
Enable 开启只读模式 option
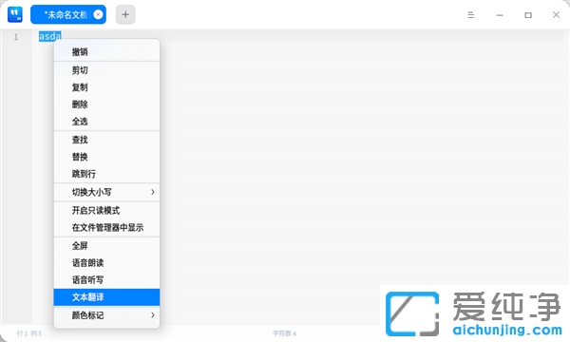tap(106, 211)
